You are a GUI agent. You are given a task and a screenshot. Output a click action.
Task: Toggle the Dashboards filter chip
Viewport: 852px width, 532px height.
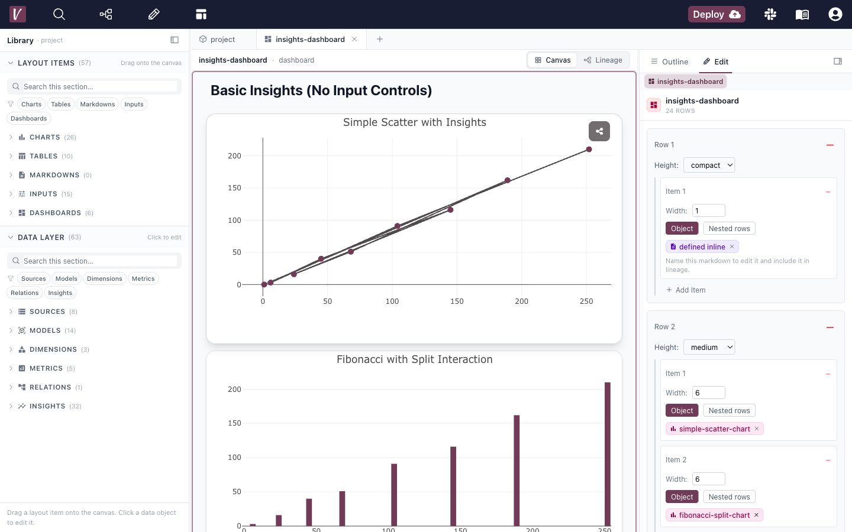point(28,118)
